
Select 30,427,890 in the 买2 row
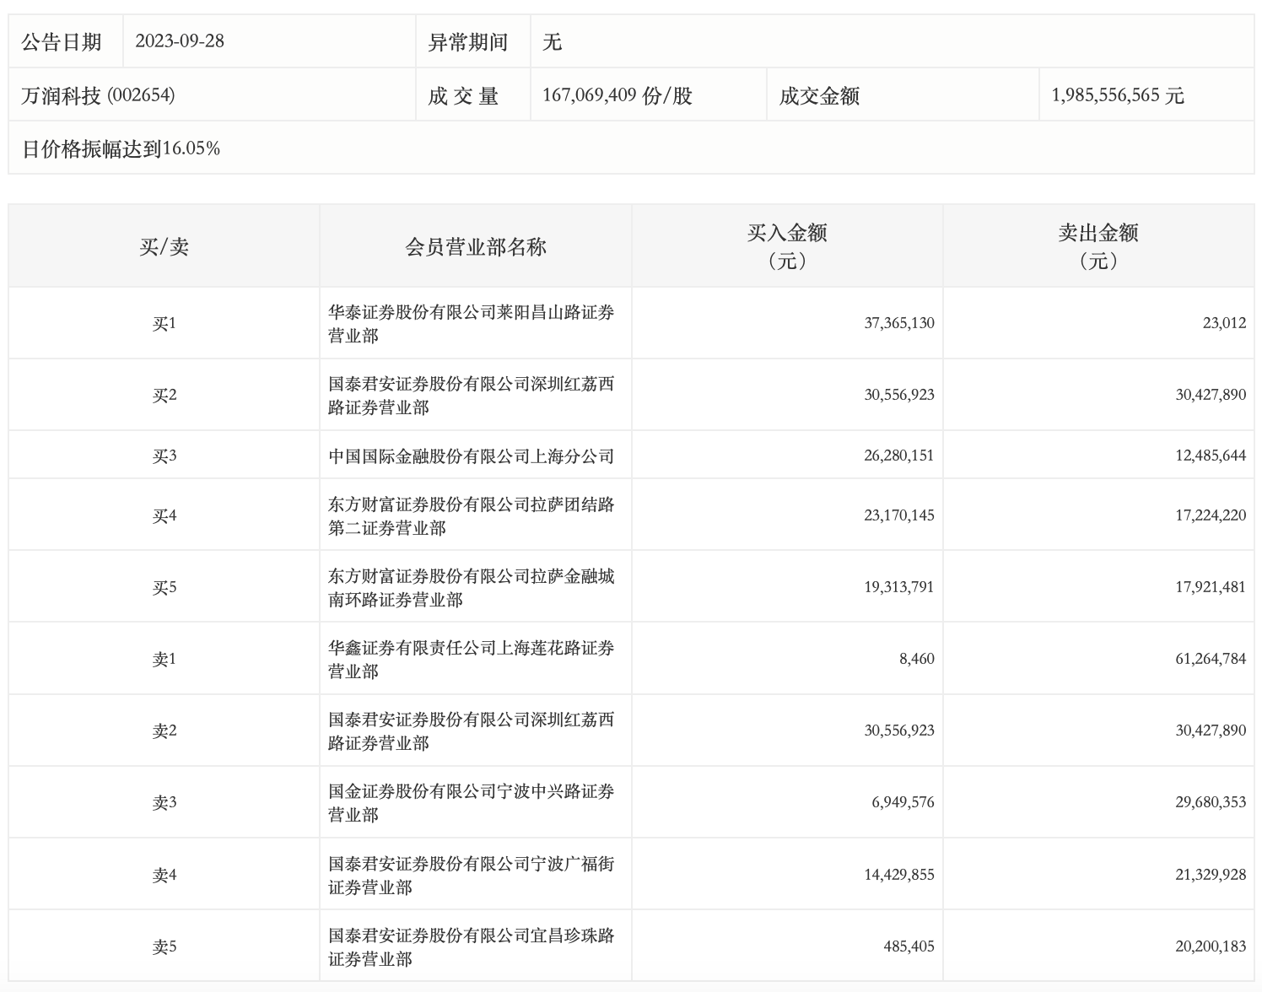point(1211,395)
